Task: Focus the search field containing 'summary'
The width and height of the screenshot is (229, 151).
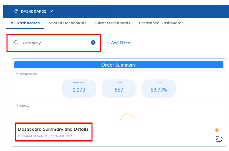Action: (x=55, y=43)
